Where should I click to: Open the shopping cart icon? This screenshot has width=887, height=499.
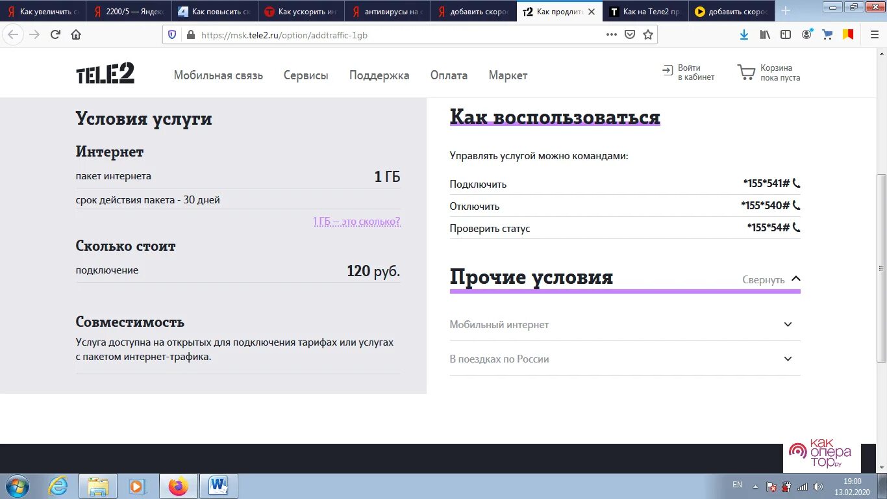746,72
